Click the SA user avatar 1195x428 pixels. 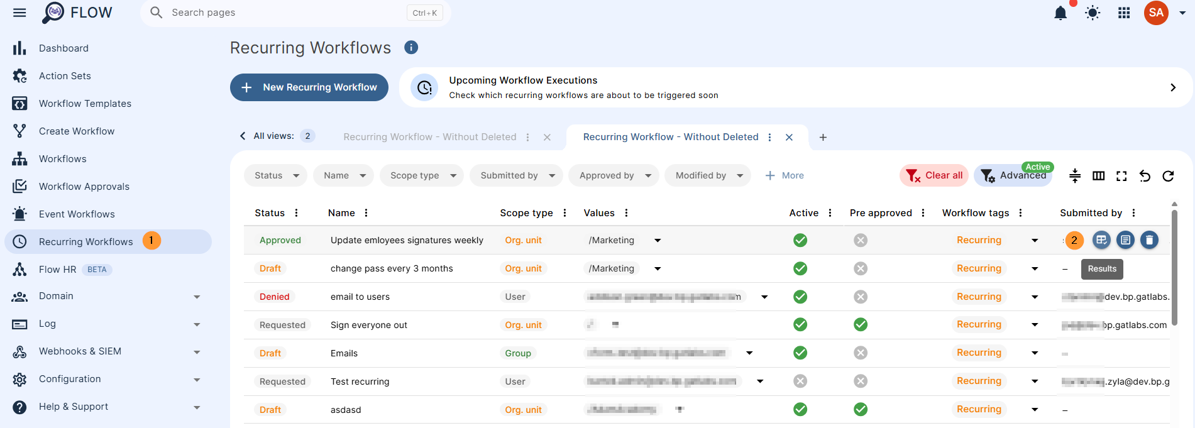click(x=1156, y=13)
